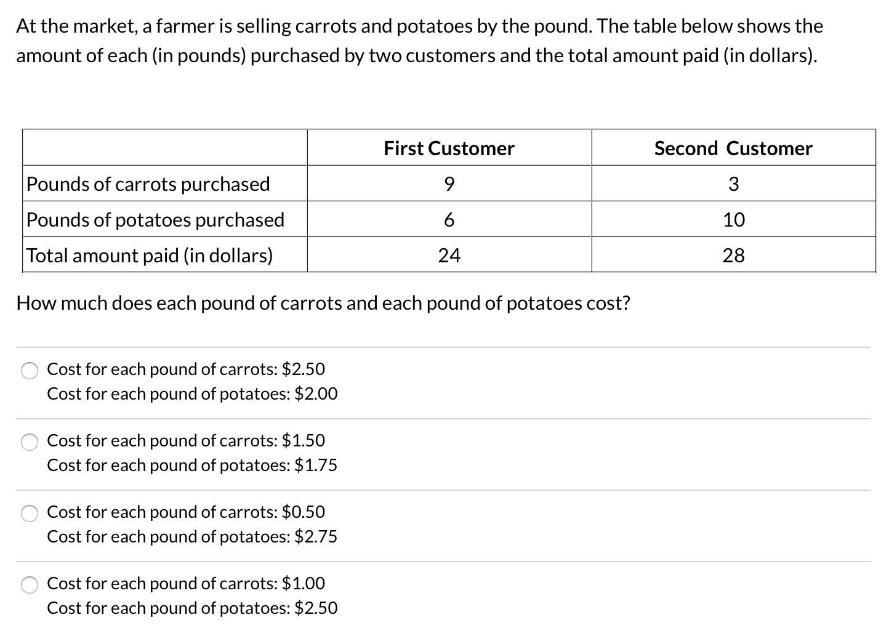Click the table cell showing 9
889x633 pixels.
pos(449,184)
